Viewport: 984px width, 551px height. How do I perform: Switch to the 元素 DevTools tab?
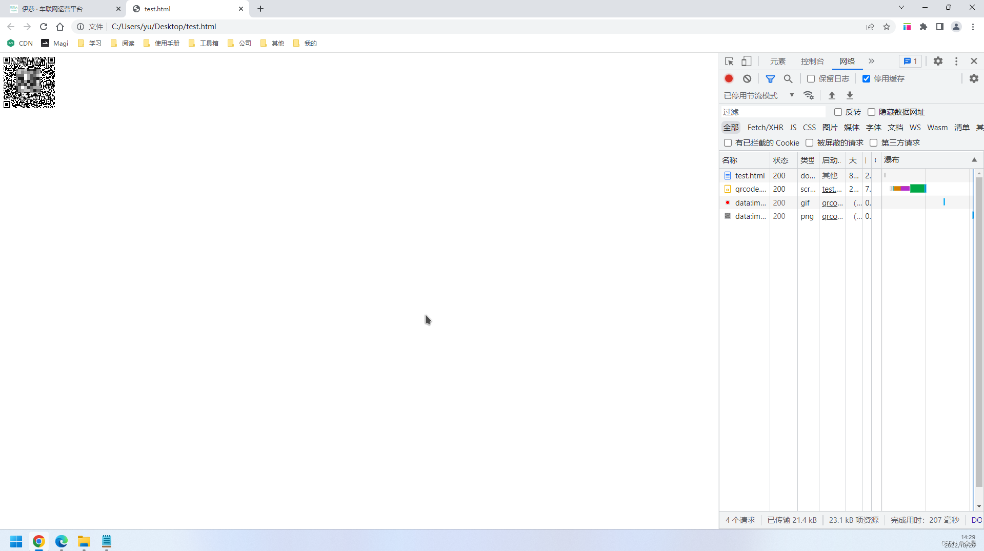pyautogui.click(x=777, y=61)
